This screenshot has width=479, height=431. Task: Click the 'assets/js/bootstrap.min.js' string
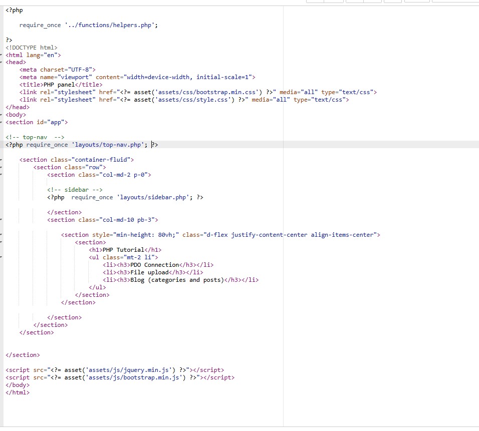134,377
